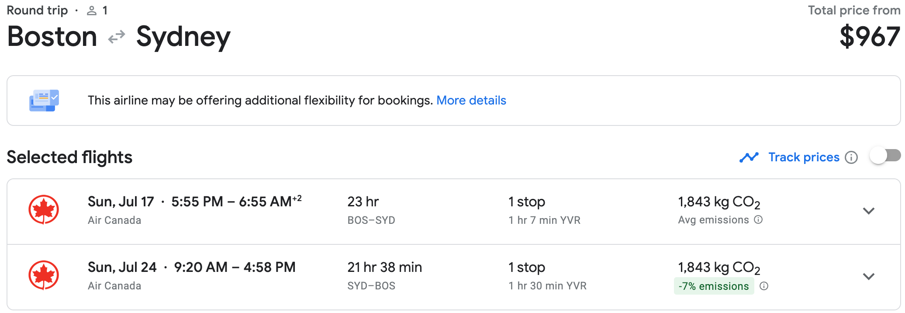905x313 pixels.
Task: Click the -7% emissions info icon
Action: tap(764, 286)
